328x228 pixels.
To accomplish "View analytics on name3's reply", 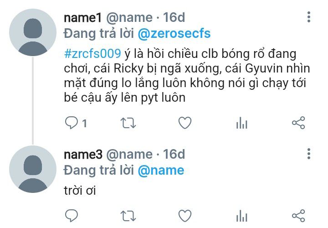I will point(241,216).
